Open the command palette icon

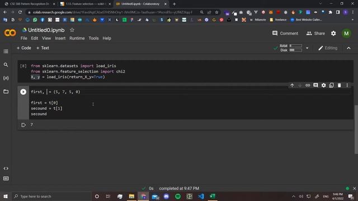(x=6, y=179)
